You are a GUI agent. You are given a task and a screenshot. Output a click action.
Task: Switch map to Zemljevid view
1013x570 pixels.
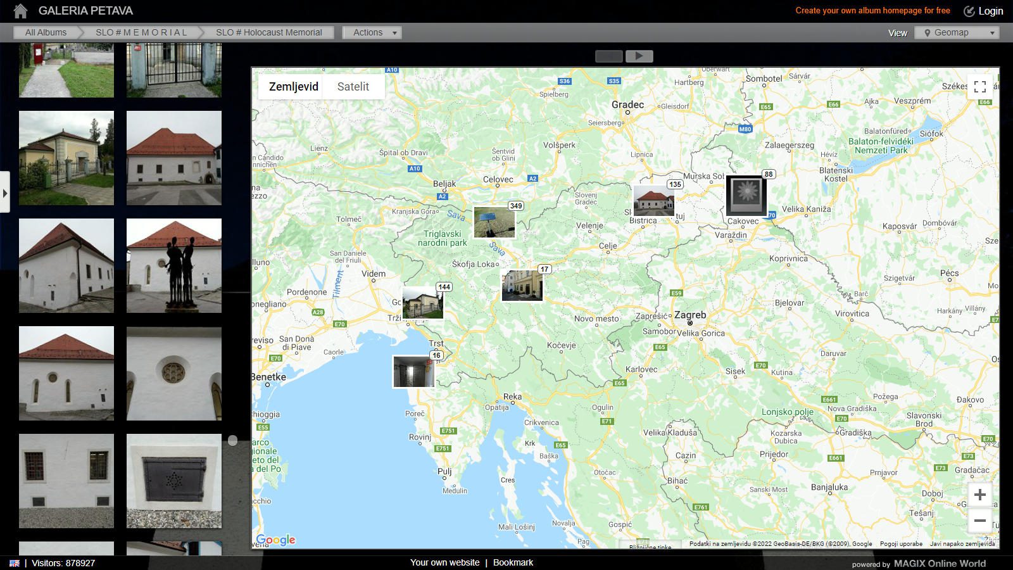(294, 87)
